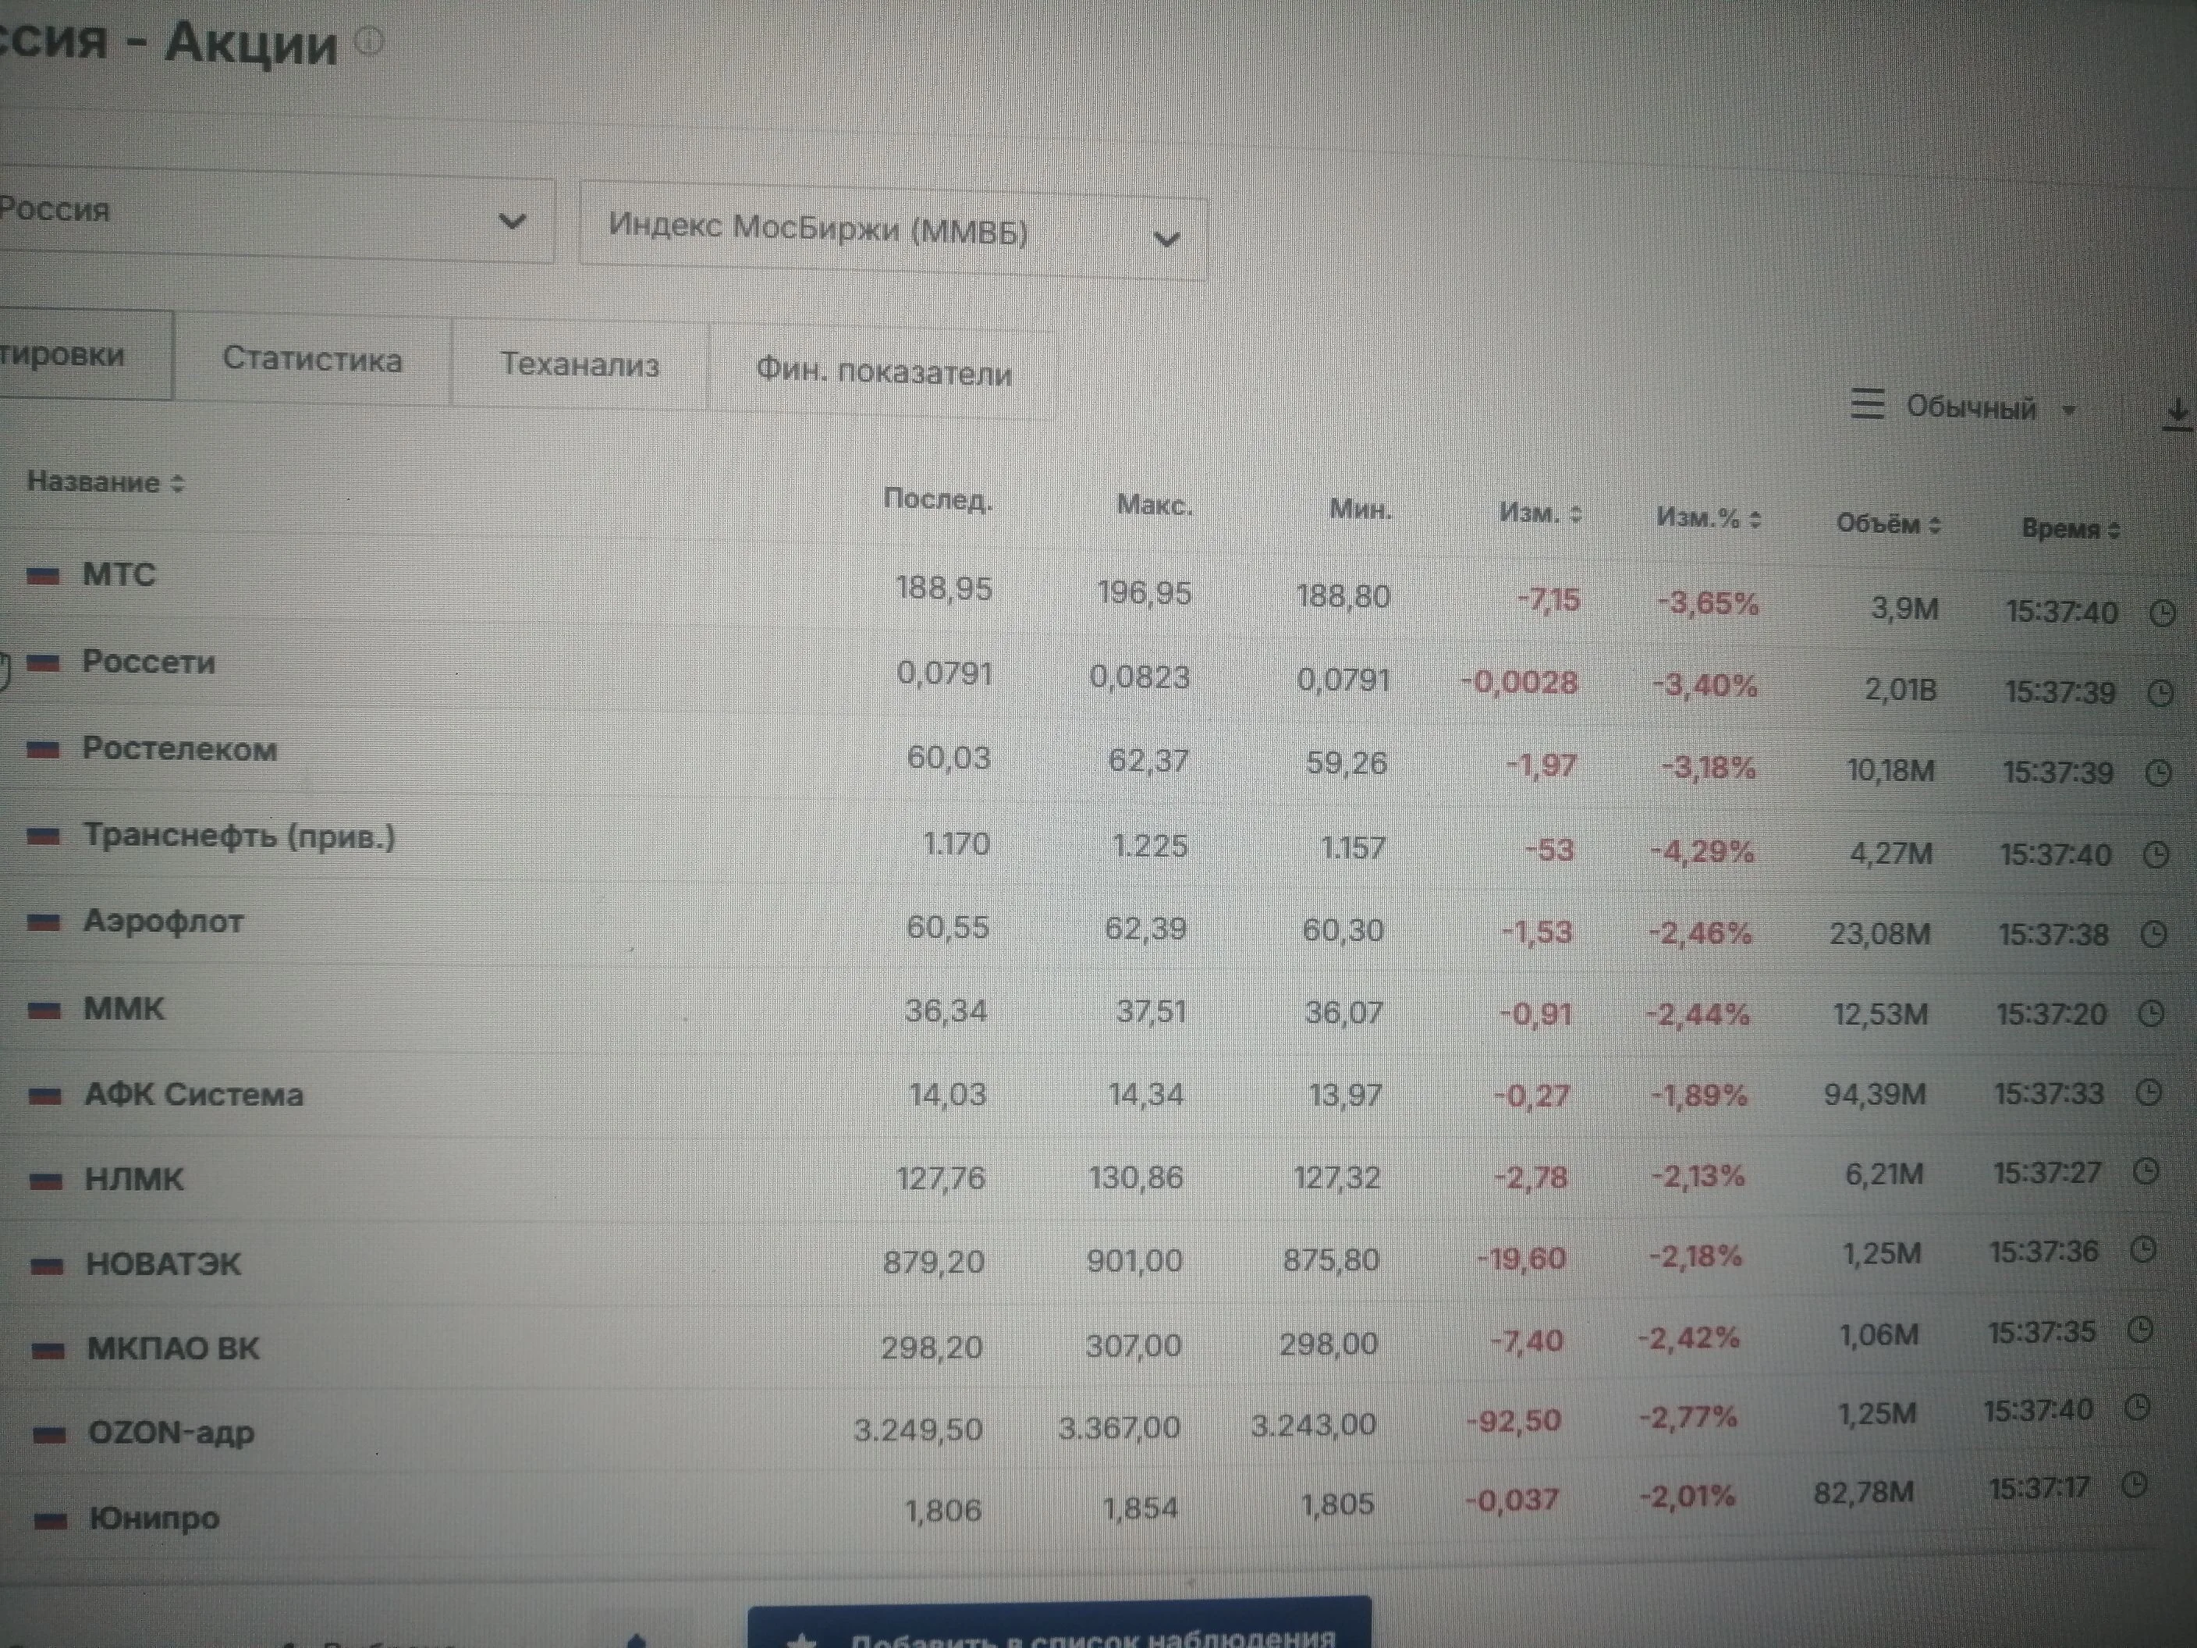Open the Юнипро stock link

pyautogui.click(x=155, y=1519)
